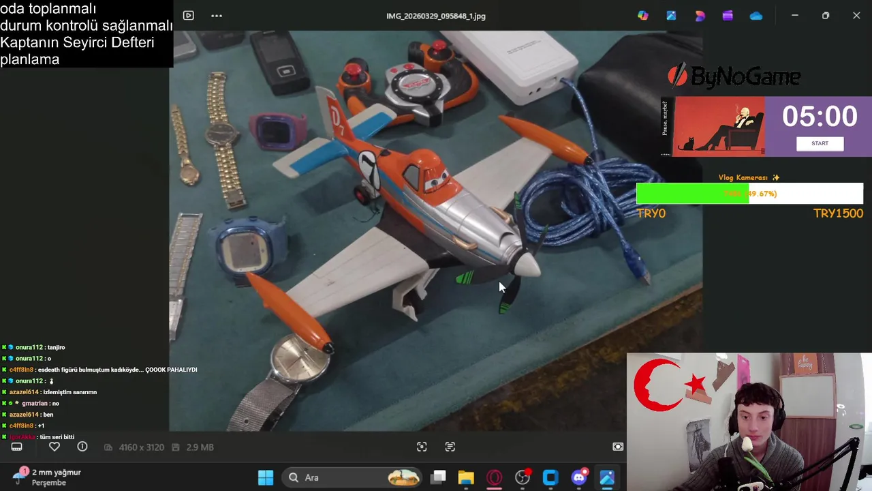Open Task View from the taskbar

click(x=438, y=477)
